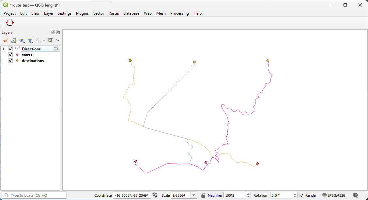The image size is (368, 200).
Task: Click the northwest orange destination point
Action: pyautogui.click(x=130, y=60)
